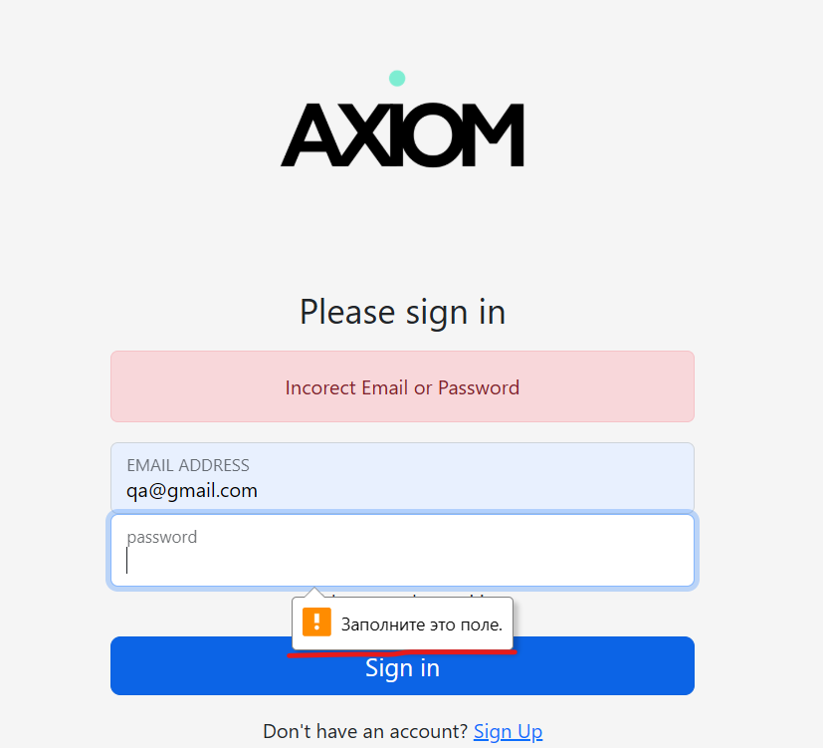The image size is (823, 748).
Task: Click inside the empty password field
Action: tap(402, 563)
